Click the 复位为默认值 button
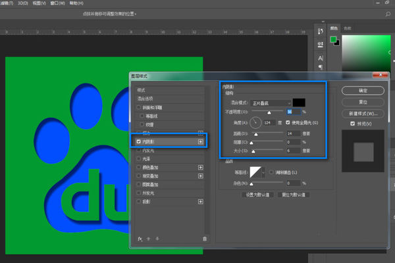The image size is (395, 263). click(x=294, y=195)
